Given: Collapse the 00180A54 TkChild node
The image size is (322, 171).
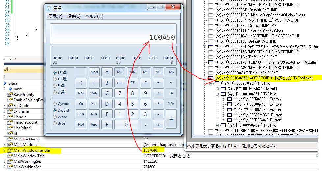Looking at the screenshot, I should (x=217, y=94).
